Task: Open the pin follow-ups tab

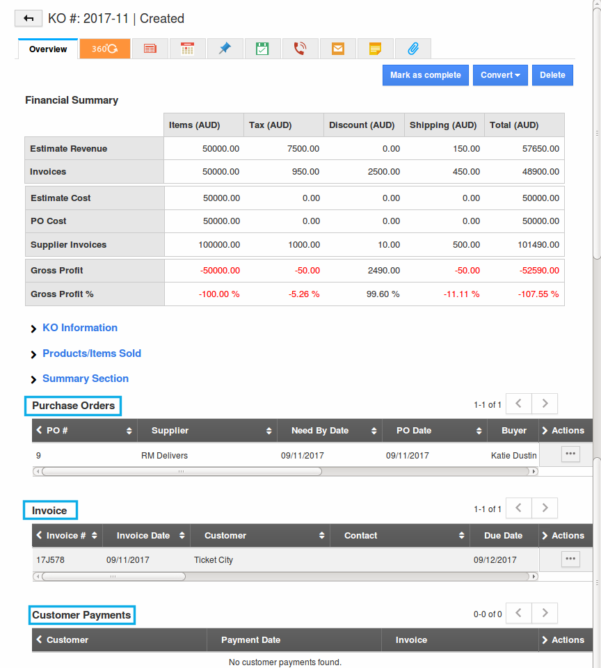Action: tap(225, 49)
